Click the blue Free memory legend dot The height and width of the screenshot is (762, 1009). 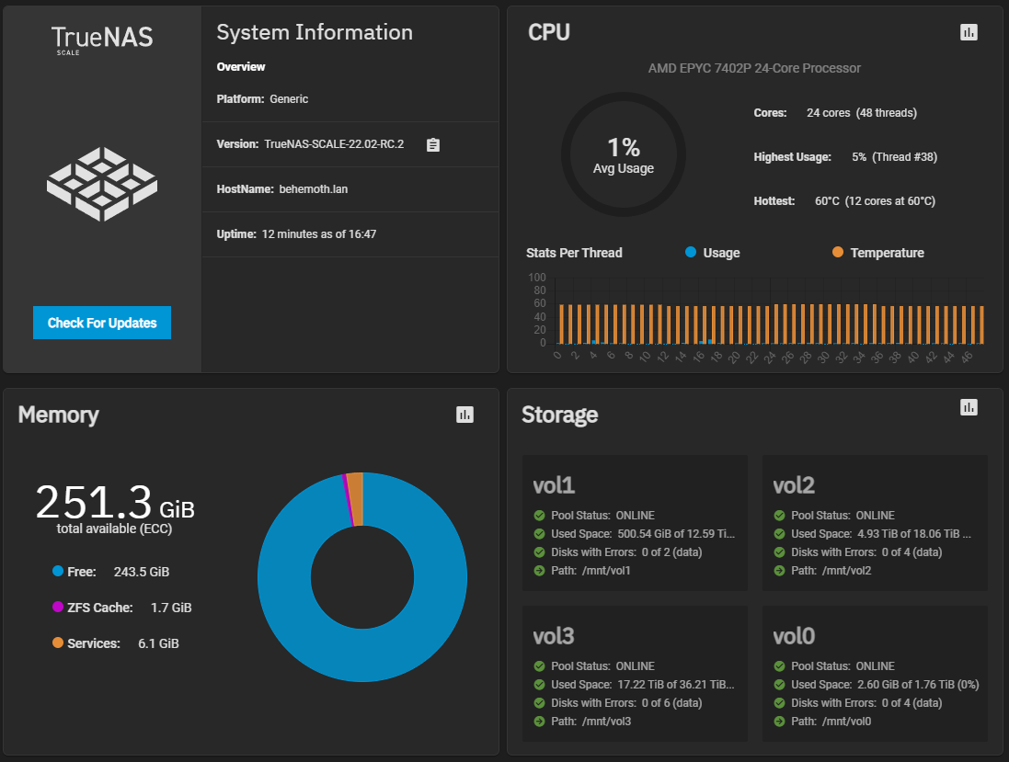58,571
